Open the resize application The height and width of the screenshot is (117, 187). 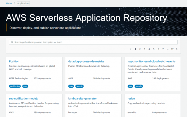(x=131, y=99)
